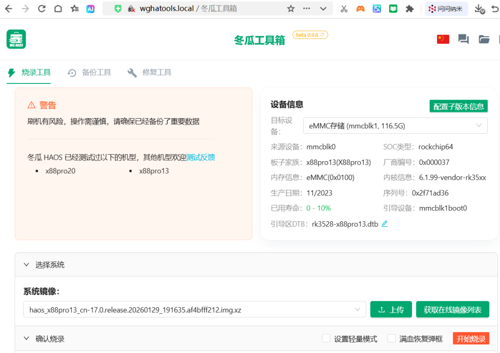This screenshot has height=353, width=500.
Task: Open the 测试反馈 link
Action: [x=201, y=157]
